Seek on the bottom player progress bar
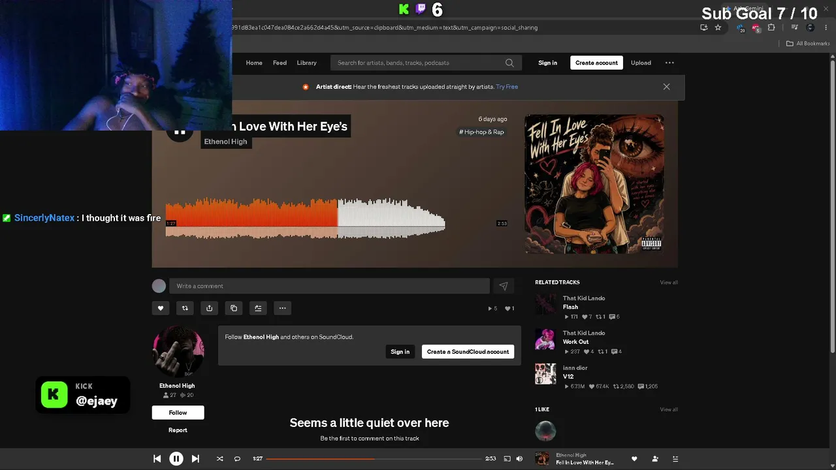This screenshot has height=470, width=836. [x=374, y=459]
